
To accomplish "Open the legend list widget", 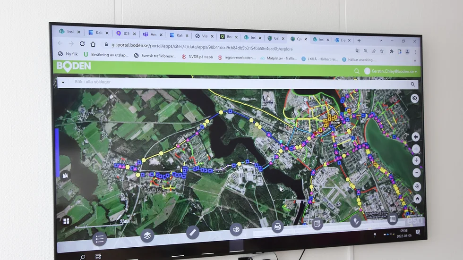I will [x=100, y=239].
